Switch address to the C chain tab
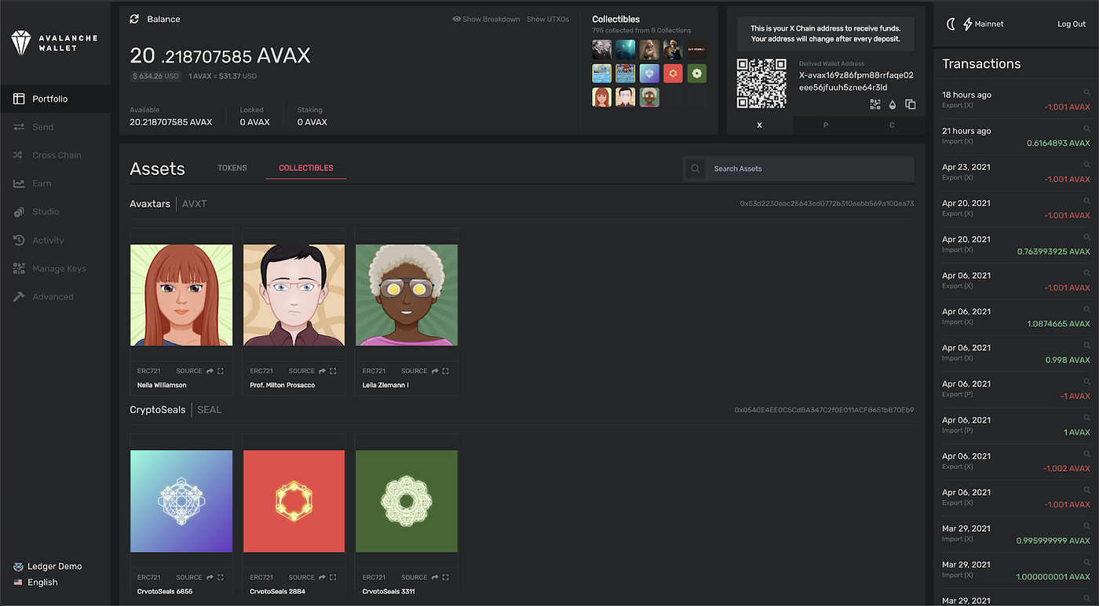 891,125
